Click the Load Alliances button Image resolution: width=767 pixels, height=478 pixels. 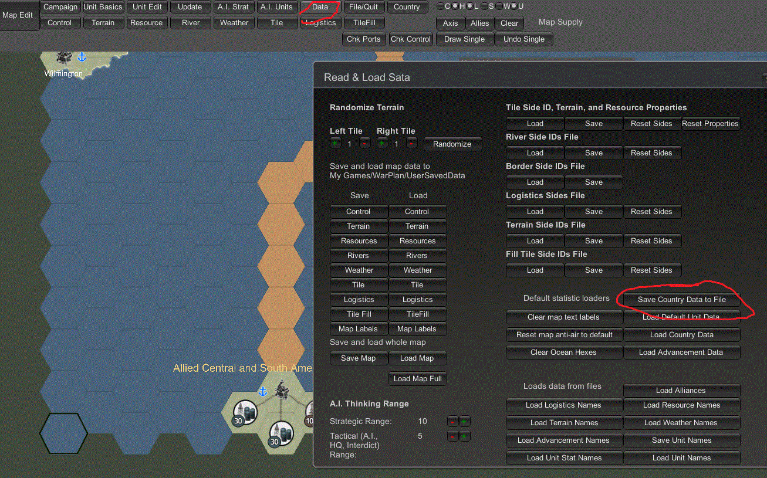pos(682,391)
